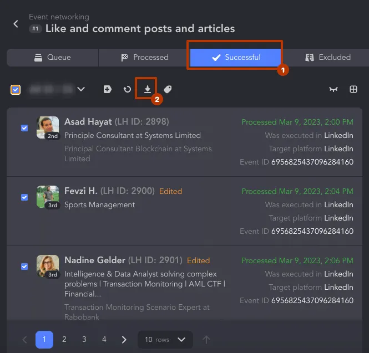Screen dimensions: 369x353
Task: Click the download export icon
Action: pyautogui.click(x=147, y=89)
